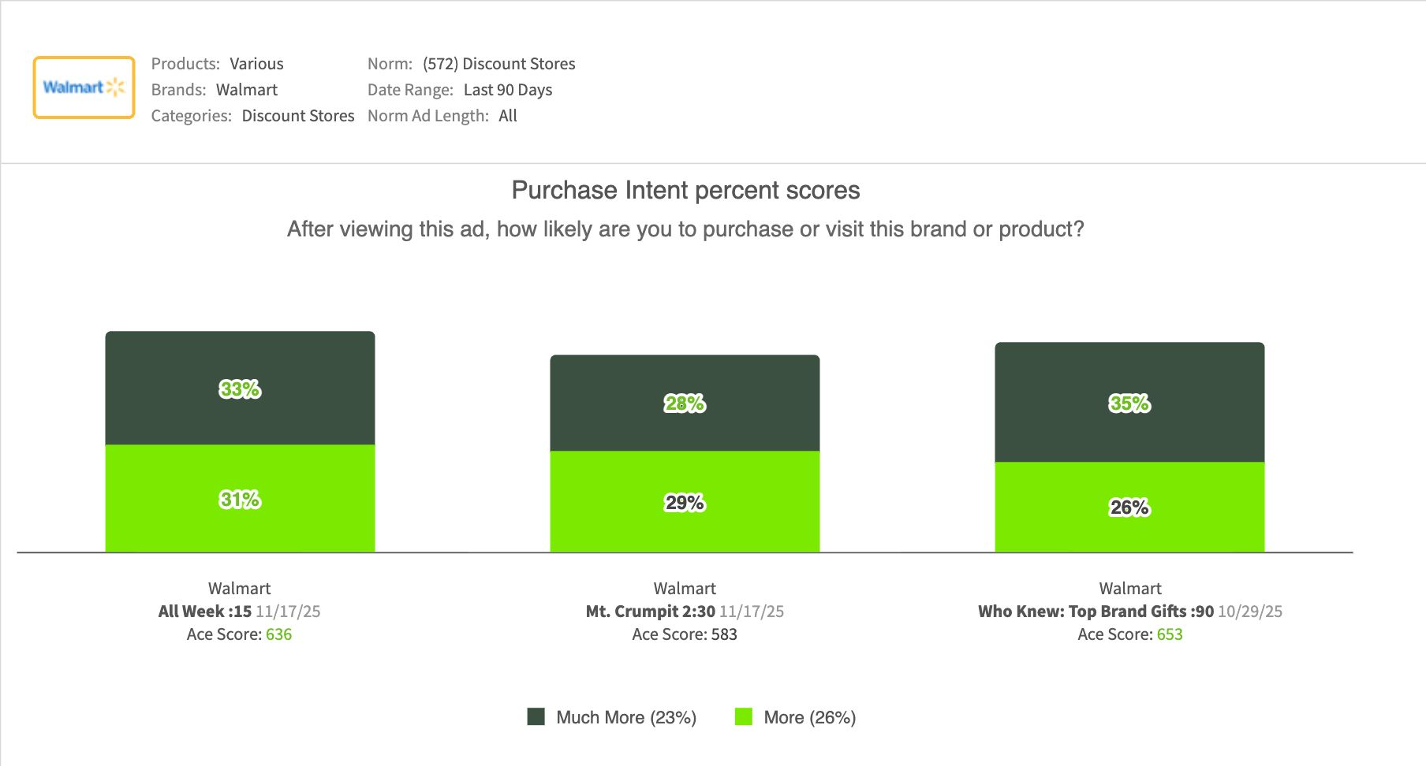Click the Ace Score 583 value
Viewport: 1426px width, 766px height.
[724, 634]
